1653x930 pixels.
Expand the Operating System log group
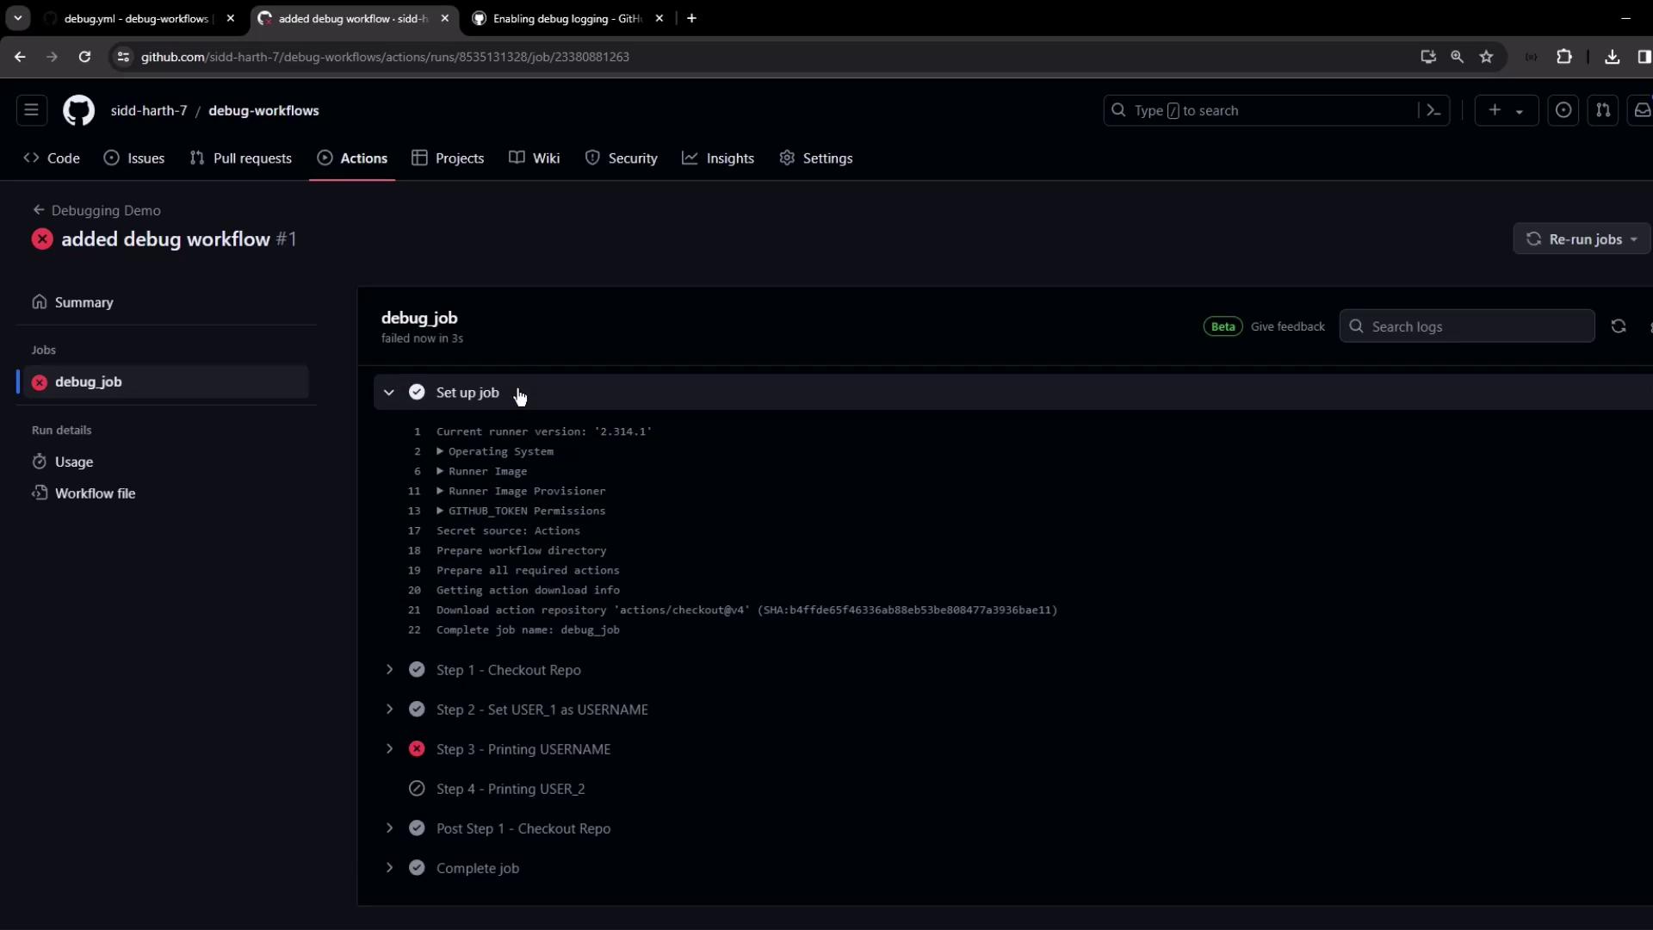pyautogui.click(x=499, y=451)
